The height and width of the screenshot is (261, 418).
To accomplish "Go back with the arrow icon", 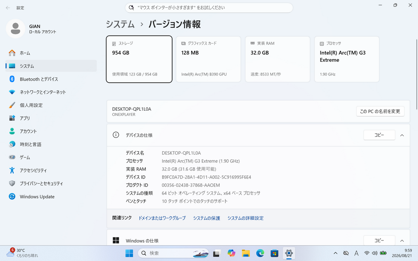I will 8,7.
